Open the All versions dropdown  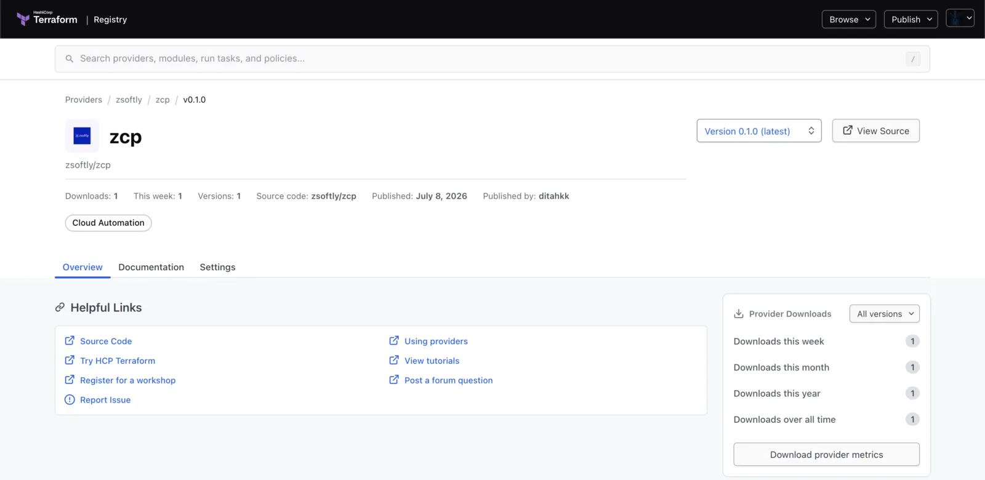(x=885, y=314)
